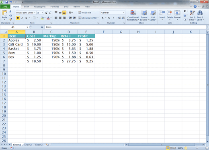Click the Fill down icon
Image resolution: width=209 pixels, height=150 pixels.
pyautogui.click(x=185, y=15)
